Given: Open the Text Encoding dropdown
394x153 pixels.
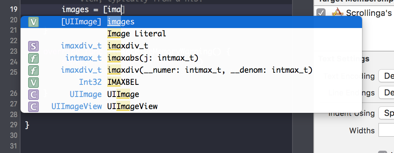Looking at the screenshot, I should click(x=386, y=76).
